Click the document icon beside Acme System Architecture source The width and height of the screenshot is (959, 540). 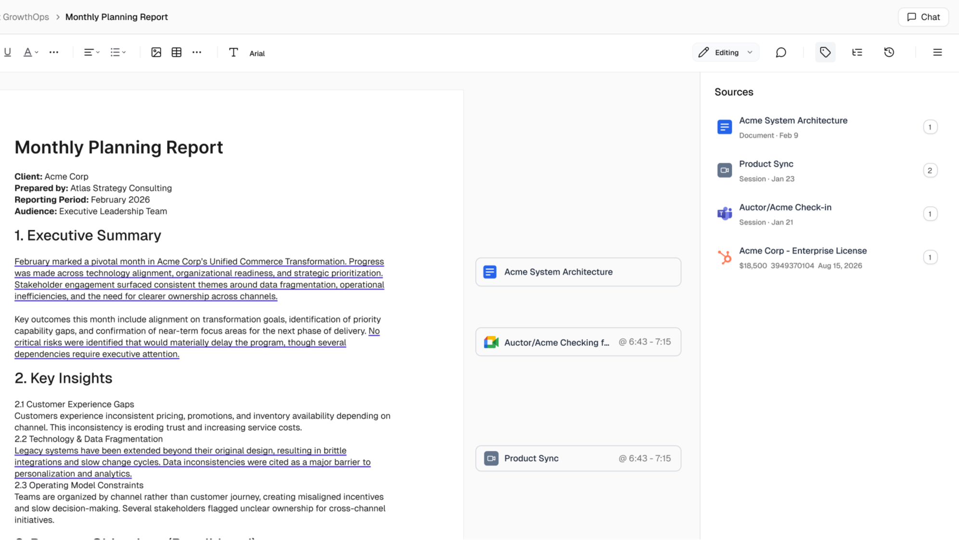click(x=725, y=127)
